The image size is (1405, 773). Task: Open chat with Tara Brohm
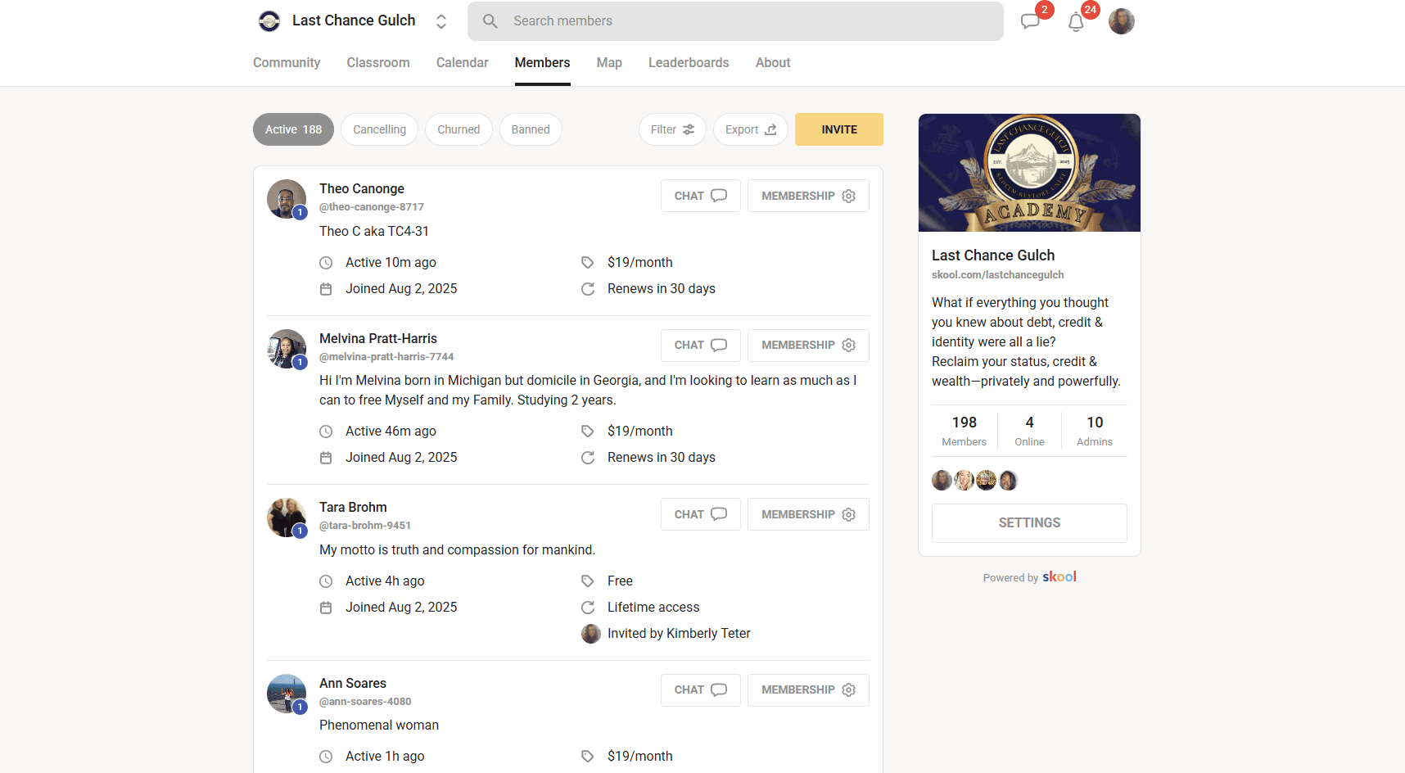coord(701,514)
